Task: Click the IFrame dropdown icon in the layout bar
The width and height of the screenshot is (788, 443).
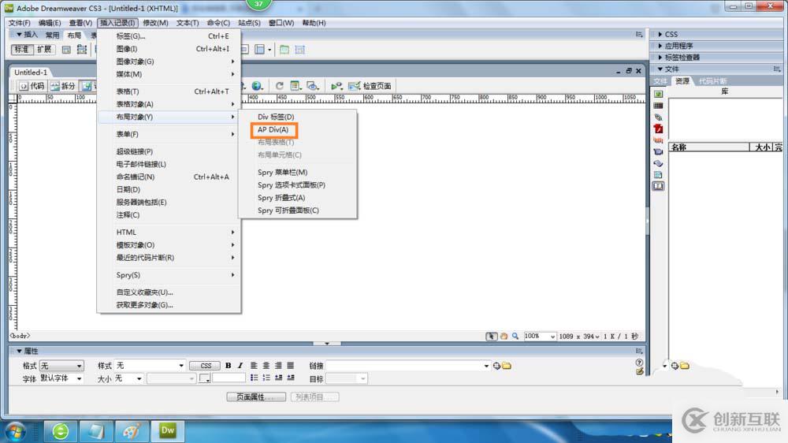Action: [262, 50]
